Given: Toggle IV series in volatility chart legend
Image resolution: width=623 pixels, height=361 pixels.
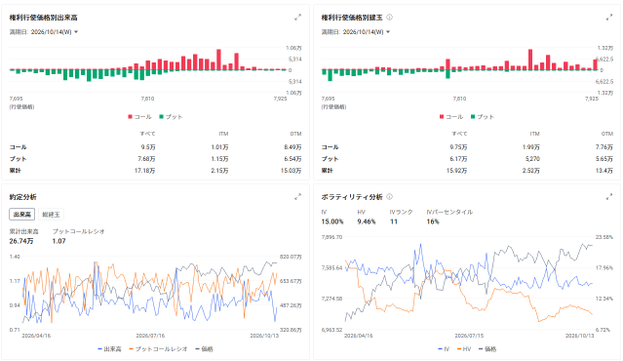Looking at the screenshot, I should [x=444, y=349].
